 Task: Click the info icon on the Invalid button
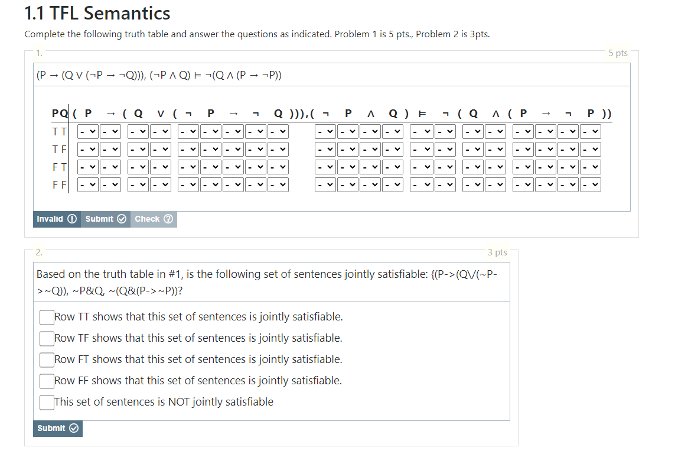71,219
